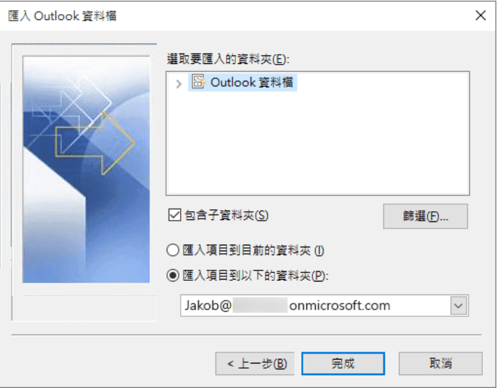Select radio 匯入項目到目前的資料夾
Screen dimensions: 497x388
click(173, 250)
